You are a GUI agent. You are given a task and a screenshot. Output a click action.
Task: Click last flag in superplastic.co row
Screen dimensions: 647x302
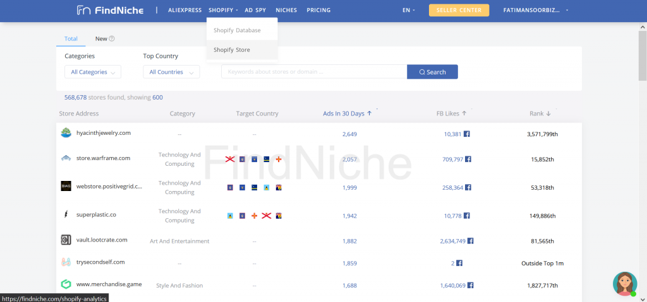tap(279, 216)
